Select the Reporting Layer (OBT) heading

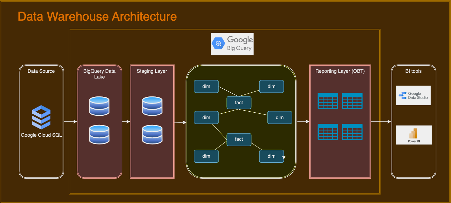(340, 71)
